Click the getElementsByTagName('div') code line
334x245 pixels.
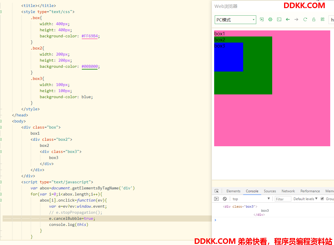[83, 188]
